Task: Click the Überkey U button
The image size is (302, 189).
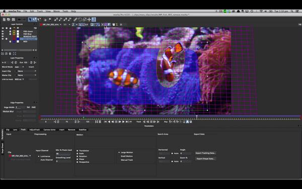Action: [x=191, y=122]
